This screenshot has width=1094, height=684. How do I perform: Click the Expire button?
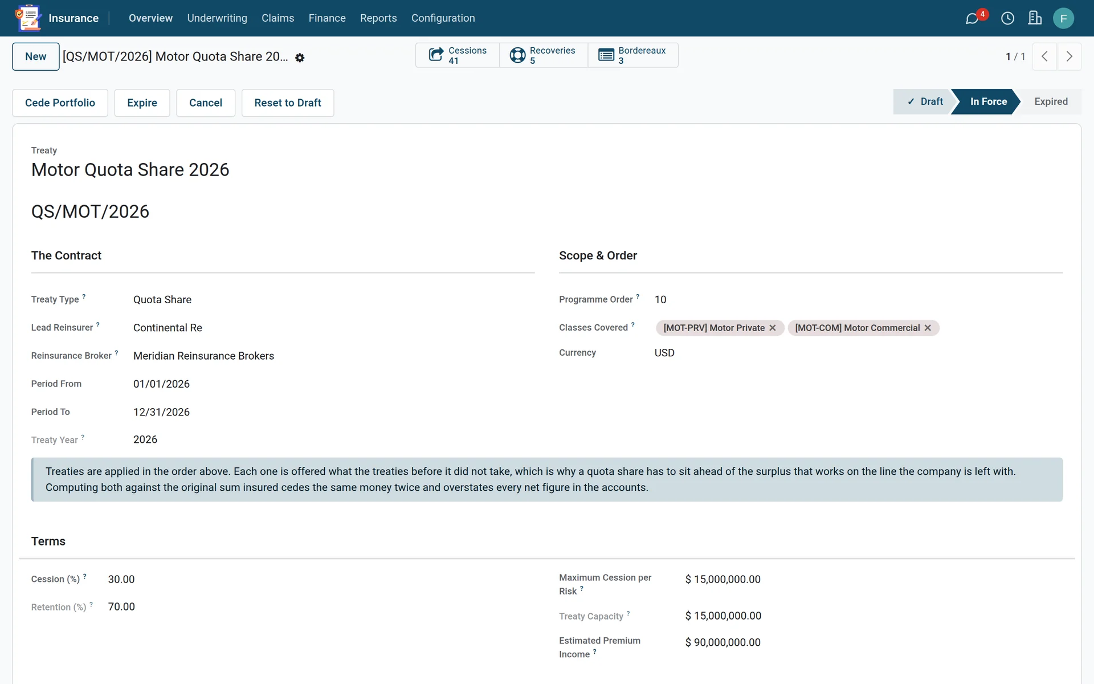(142, 103)
